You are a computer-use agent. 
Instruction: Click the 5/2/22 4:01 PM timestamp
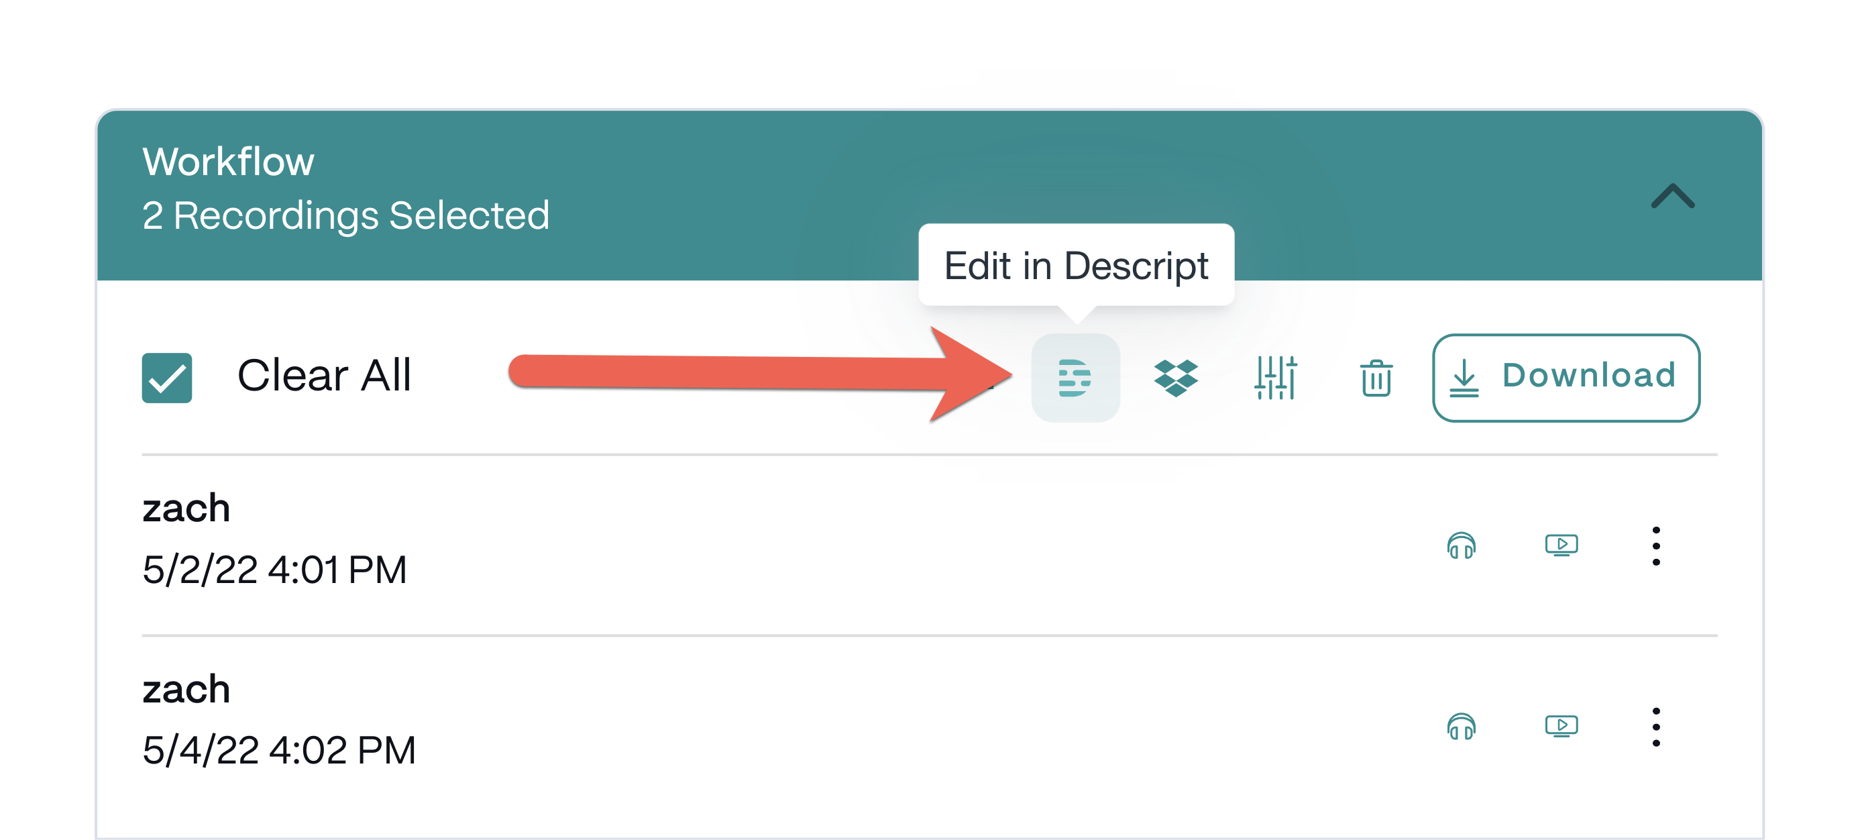(x=274, y=569)
